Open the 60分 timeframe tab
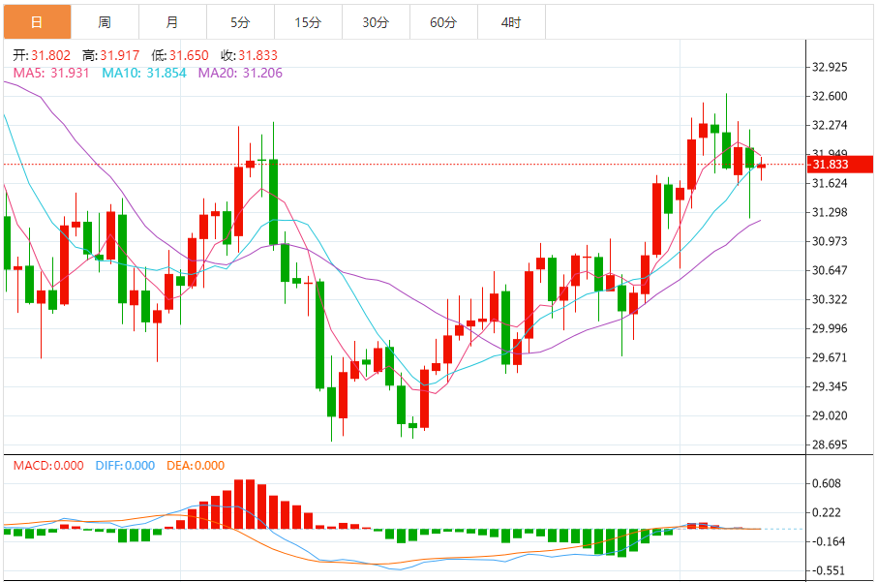 point(443,22)
